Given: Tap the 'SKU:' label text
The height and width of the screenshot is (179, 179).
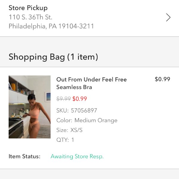Looking at the screenshot, I should [62, 110].
